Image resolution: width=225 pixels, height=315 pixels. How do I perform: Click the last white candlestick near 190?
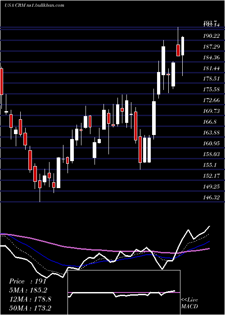click(x=183, y=46)
